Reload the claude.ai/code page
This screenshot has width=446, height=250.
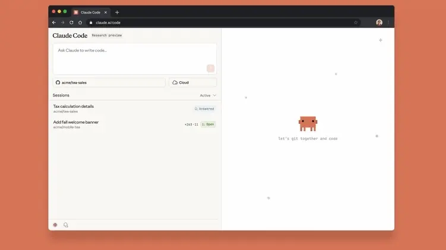71,23
